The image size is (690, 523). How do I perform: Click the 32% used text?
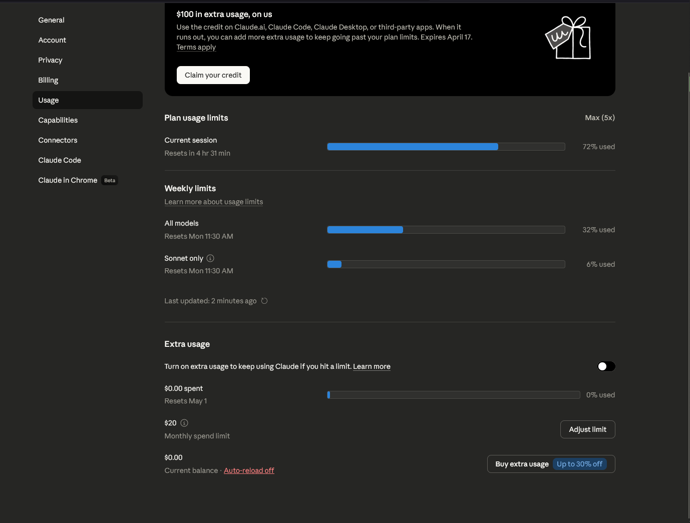(598, 230)
